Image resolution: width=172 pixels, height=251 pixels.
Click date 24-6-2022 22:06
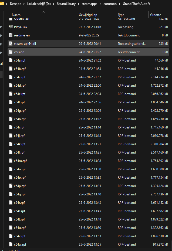click(90, 102)
